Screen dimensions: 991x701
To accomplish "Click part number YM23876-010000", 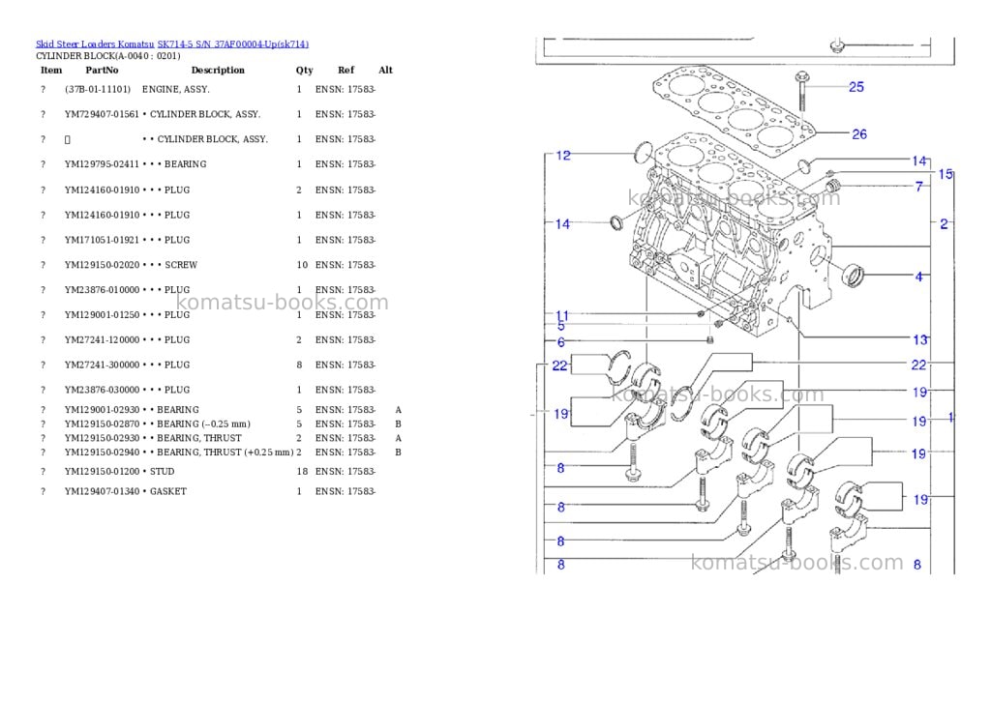I will point(102,290).
